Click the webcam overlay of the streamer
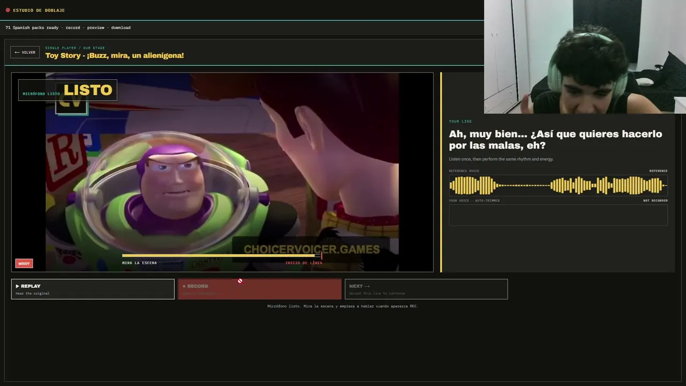 tap(585, 57)
